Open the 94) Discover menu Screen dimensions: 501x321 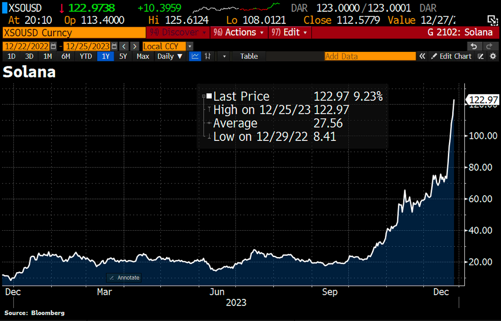[x=178, y=32]
